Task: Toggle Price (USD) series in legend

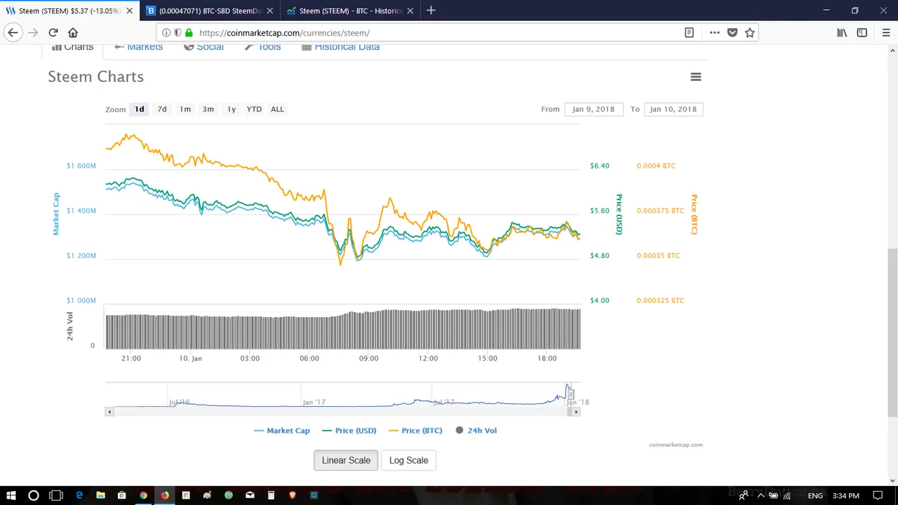Action: pyautogui.click(x=349, y=431)
